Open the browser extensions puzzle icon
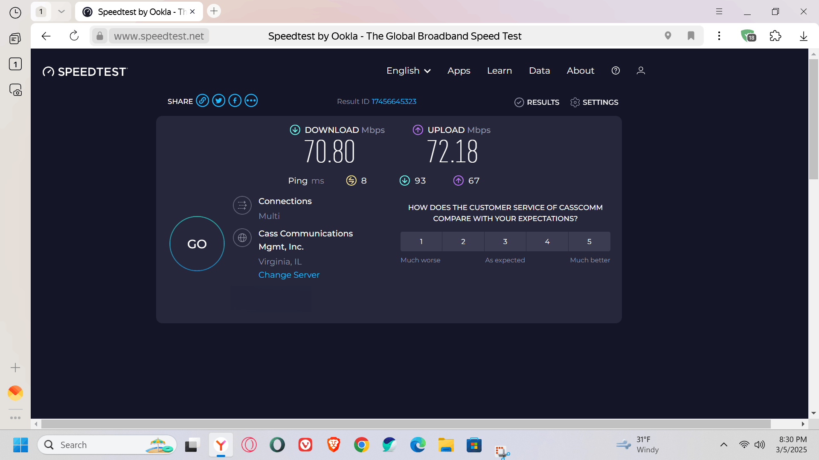The image size is (819, 460). tap(775, 36)
